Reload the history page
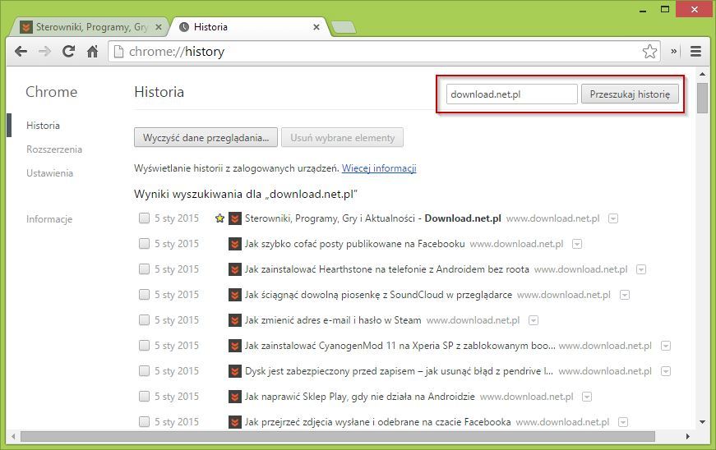The image size is (716, 450). (x=68, y=52)
